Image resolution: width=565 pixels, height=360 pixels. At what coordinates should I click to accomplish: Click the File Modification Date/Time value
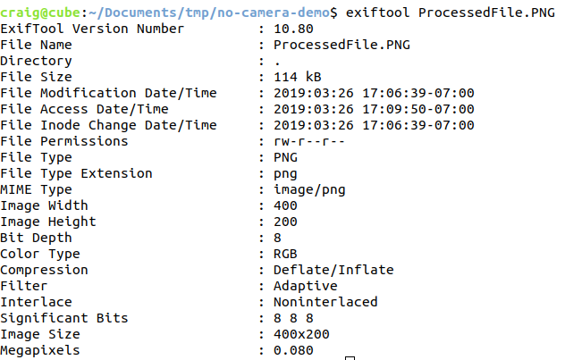coord(374,93)
